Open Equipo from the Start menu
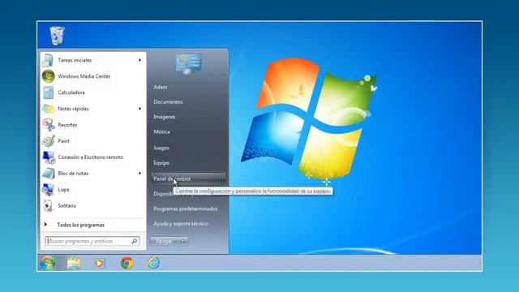Viewport: 519px width, 292px height. pyautogui.click(x=161, y=162)
